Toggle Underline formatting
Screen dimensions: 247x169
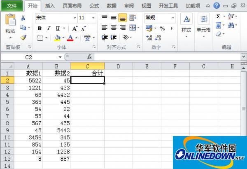point(58,28)
